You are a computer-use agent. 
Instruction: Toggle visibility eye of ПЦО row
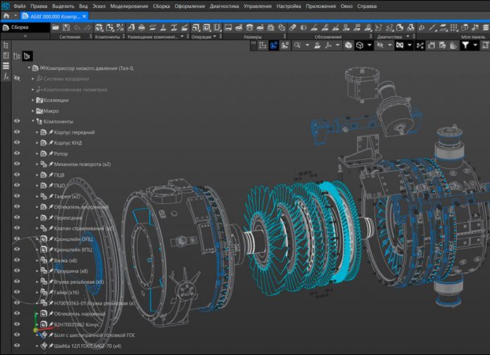click(x=17, y=185)
